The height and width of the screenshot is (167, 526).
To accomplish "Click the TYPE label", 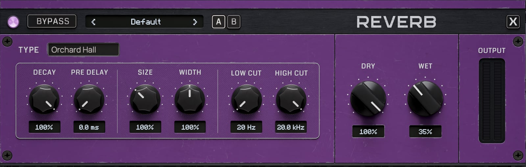I will [29, 50].
